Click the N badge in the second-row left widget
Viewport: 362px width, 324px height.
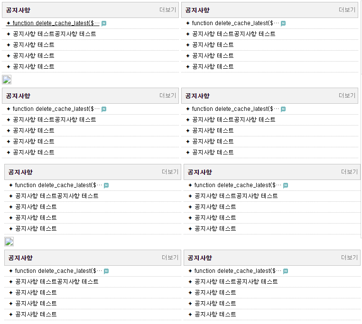(x=104, y=109)
